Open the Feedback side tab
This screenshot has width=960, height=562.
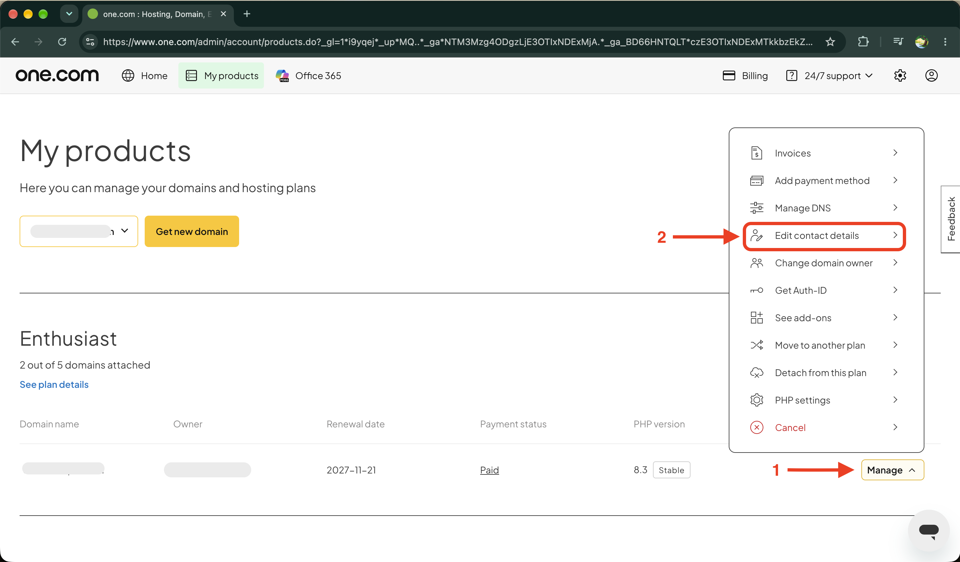(x=951, y=219)
